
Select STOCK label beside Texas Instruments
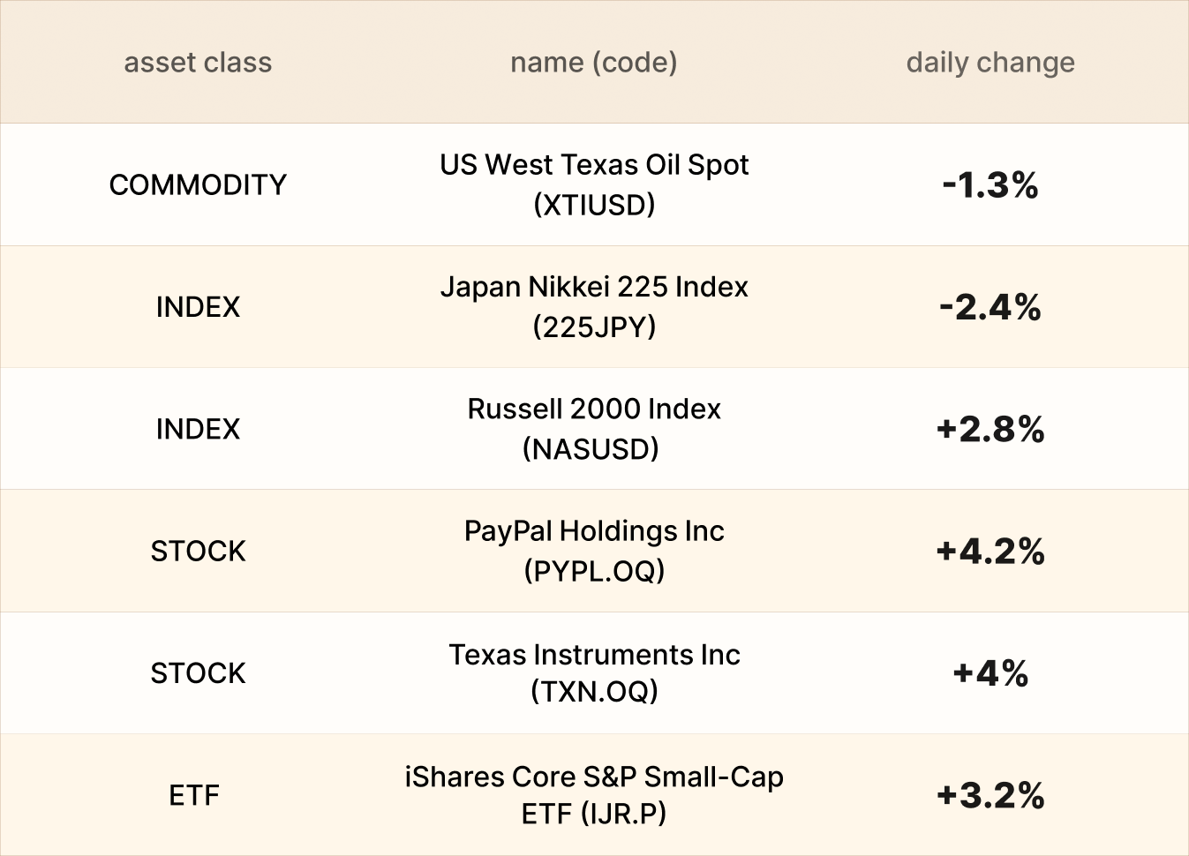[198, 673]
